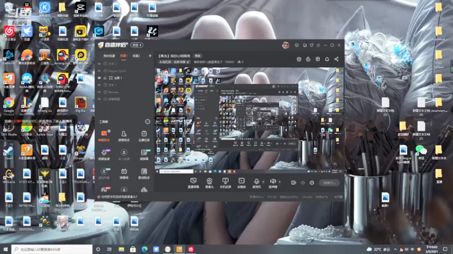Start recording with the camcorder icon
The width and height of the screenshot is (453, 254).
click(x=293, y=182)
